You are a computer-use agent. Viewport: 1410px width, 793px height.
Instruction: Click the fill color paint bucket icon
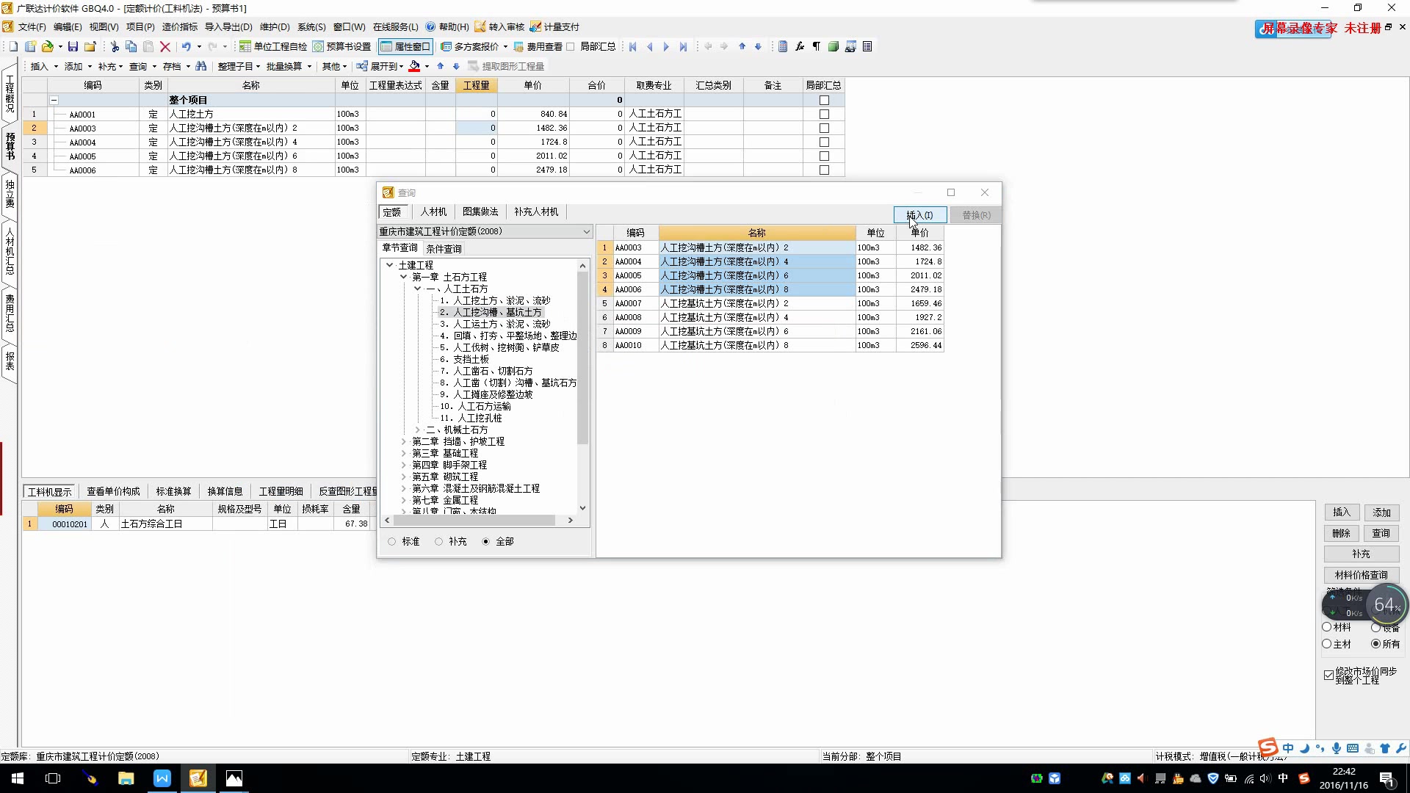(415, 66)
